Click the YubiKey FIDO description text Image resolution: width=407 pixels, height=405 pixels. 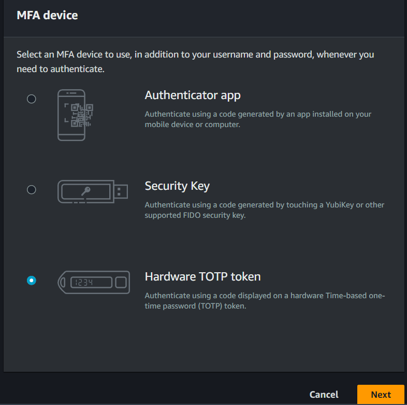[264, 210]
